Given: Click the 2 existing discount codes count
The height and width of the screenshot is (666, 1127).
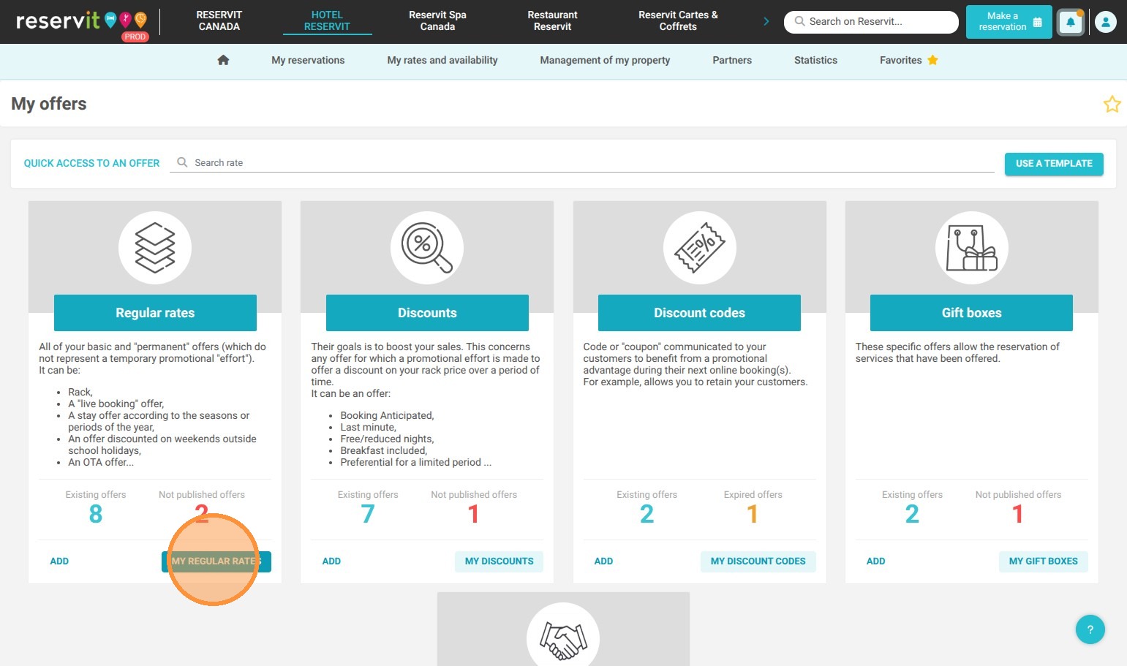Looking at the screenshot, I should point(647,515).
